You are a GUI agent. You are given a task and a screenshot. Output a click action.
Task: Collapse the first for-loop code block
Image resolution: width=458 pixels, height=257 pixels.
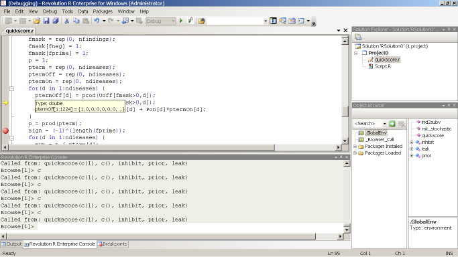click(11, 88)
